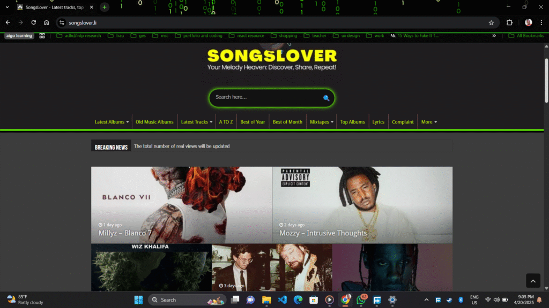This screenshot has height=308, width=549.
Task: Open the Chrome extensions puzzle icon
Action: 509,22
